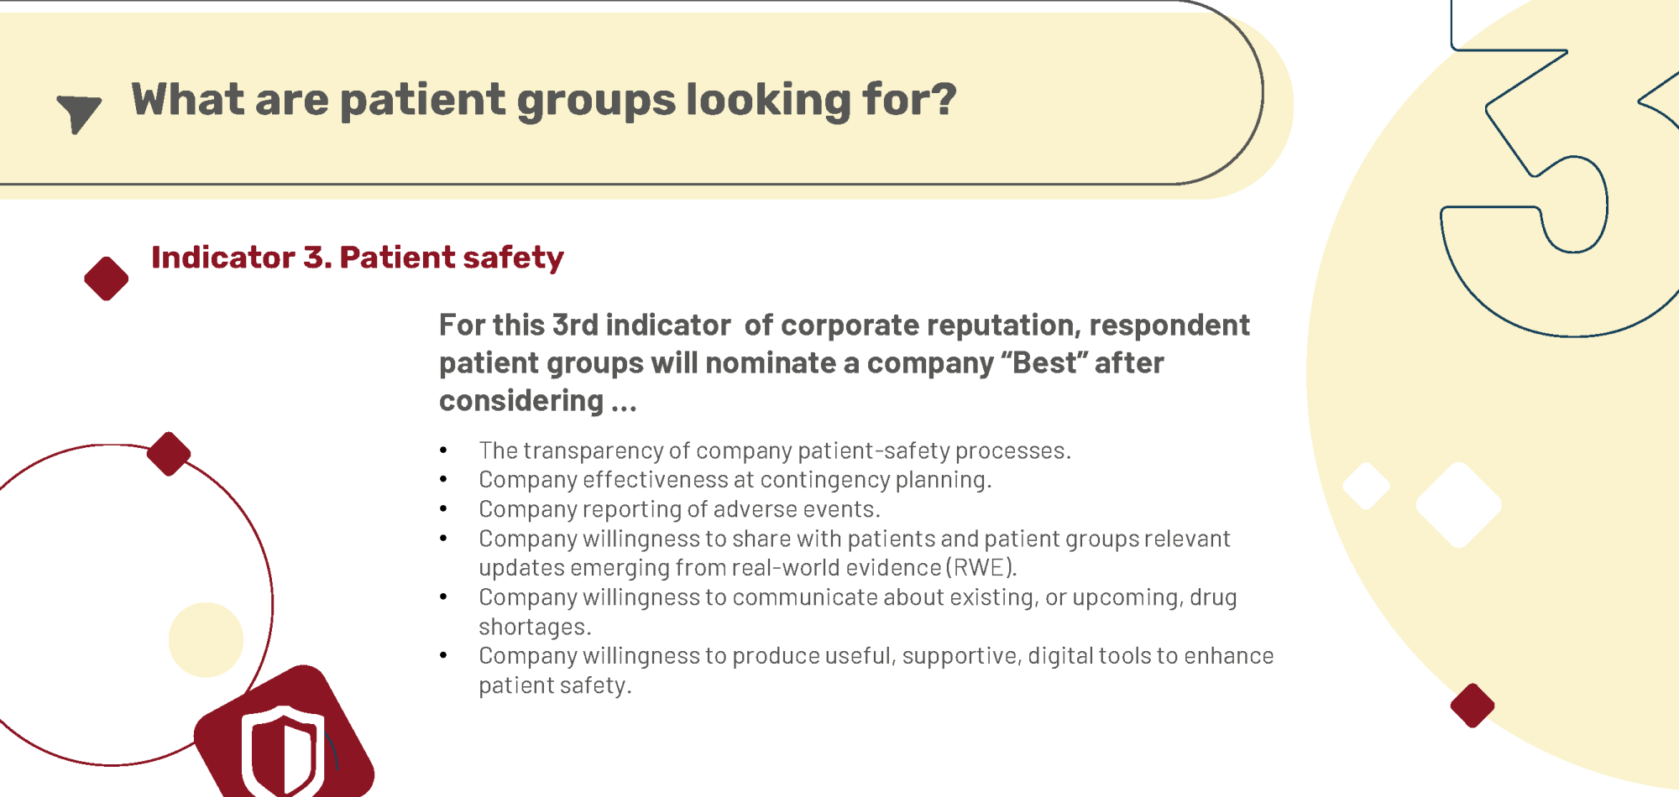
Task: Click the red diamond on the circle outline
Action: pyautogui.click(x=169, y=454)
